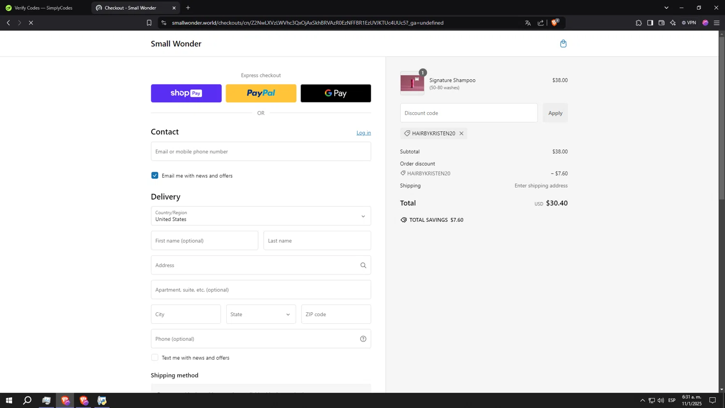This screenshot has width=725, height=408.
Task: Expand the State dropdown
Action: 261,314
